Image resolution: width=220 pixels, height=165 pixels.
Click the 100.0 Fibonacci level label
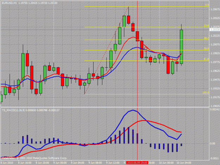click(206, 93)
